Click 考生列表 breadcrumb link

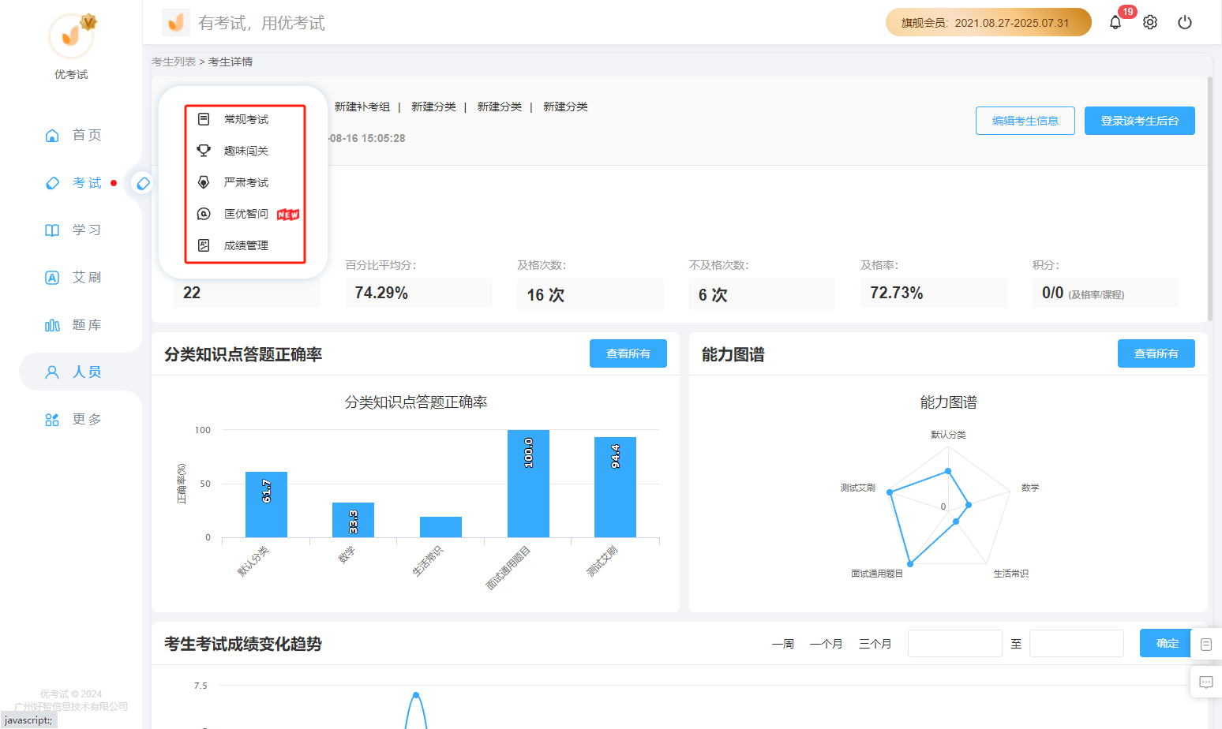[174, 62]
